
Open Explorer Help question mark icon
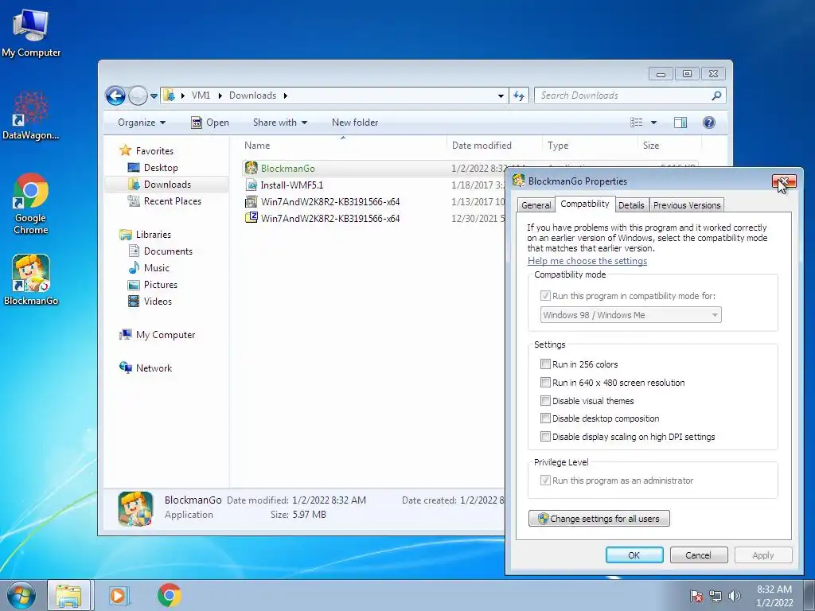pyautogui.click(x=708, y=123)
